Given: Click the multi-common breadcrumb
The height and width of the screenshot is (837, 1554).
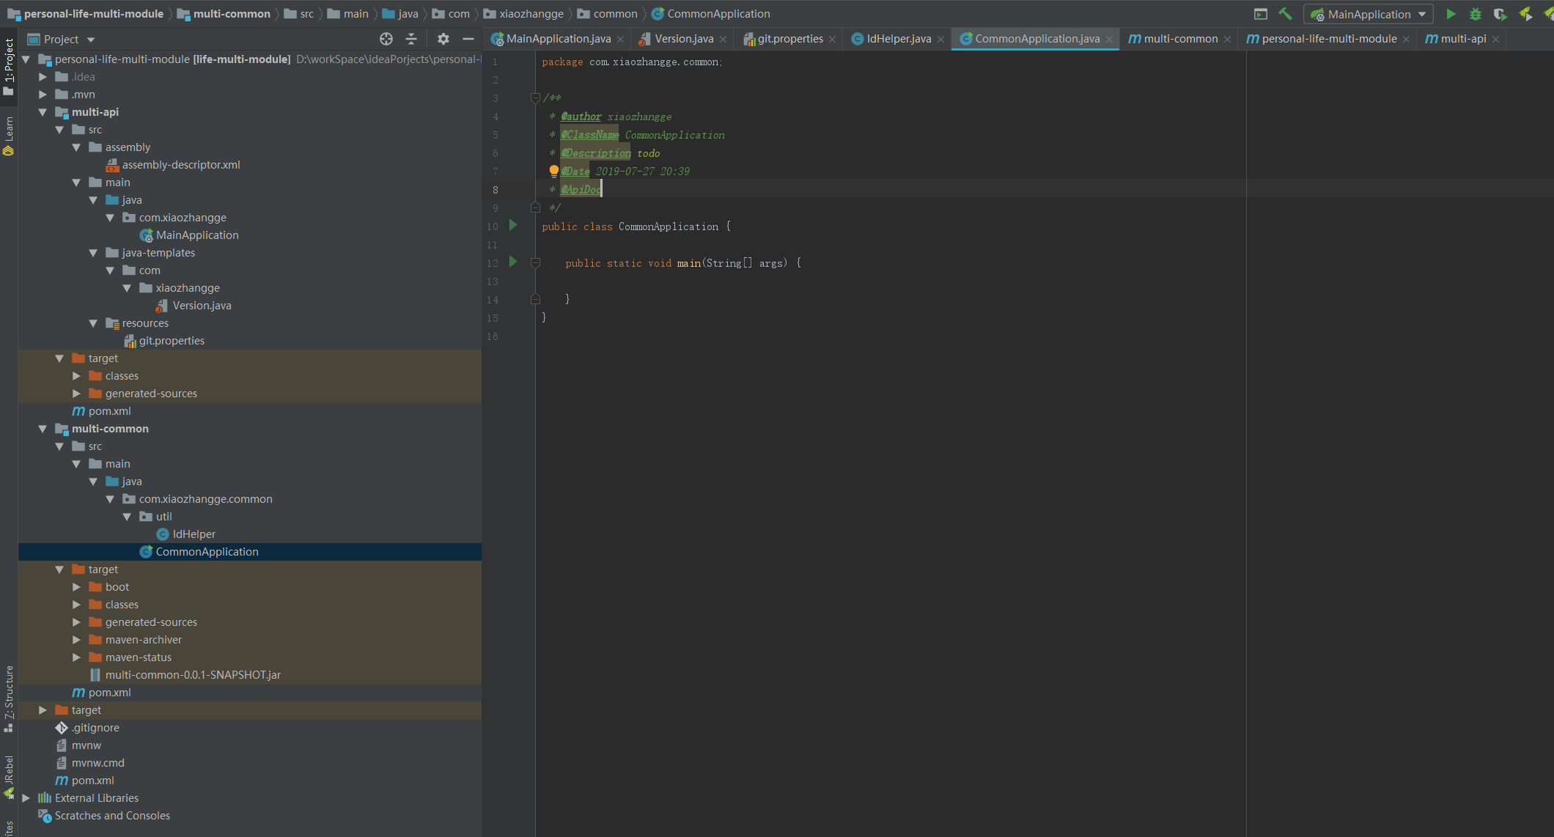Looking at the screenshot, I should [231, 14].
